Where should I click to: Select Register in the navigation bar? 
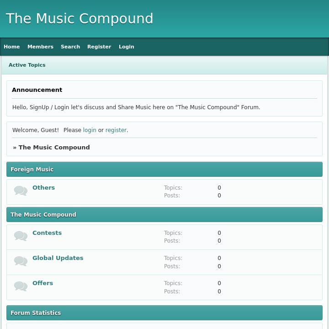99,47
